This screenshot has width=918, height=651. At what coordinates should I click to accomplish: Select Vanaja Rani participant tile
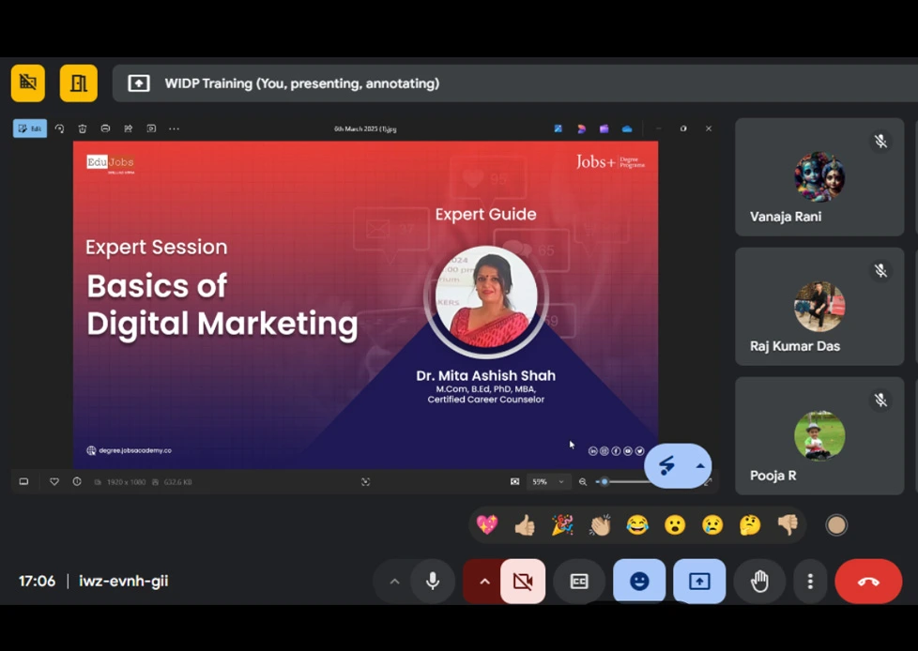click(819, 177)
